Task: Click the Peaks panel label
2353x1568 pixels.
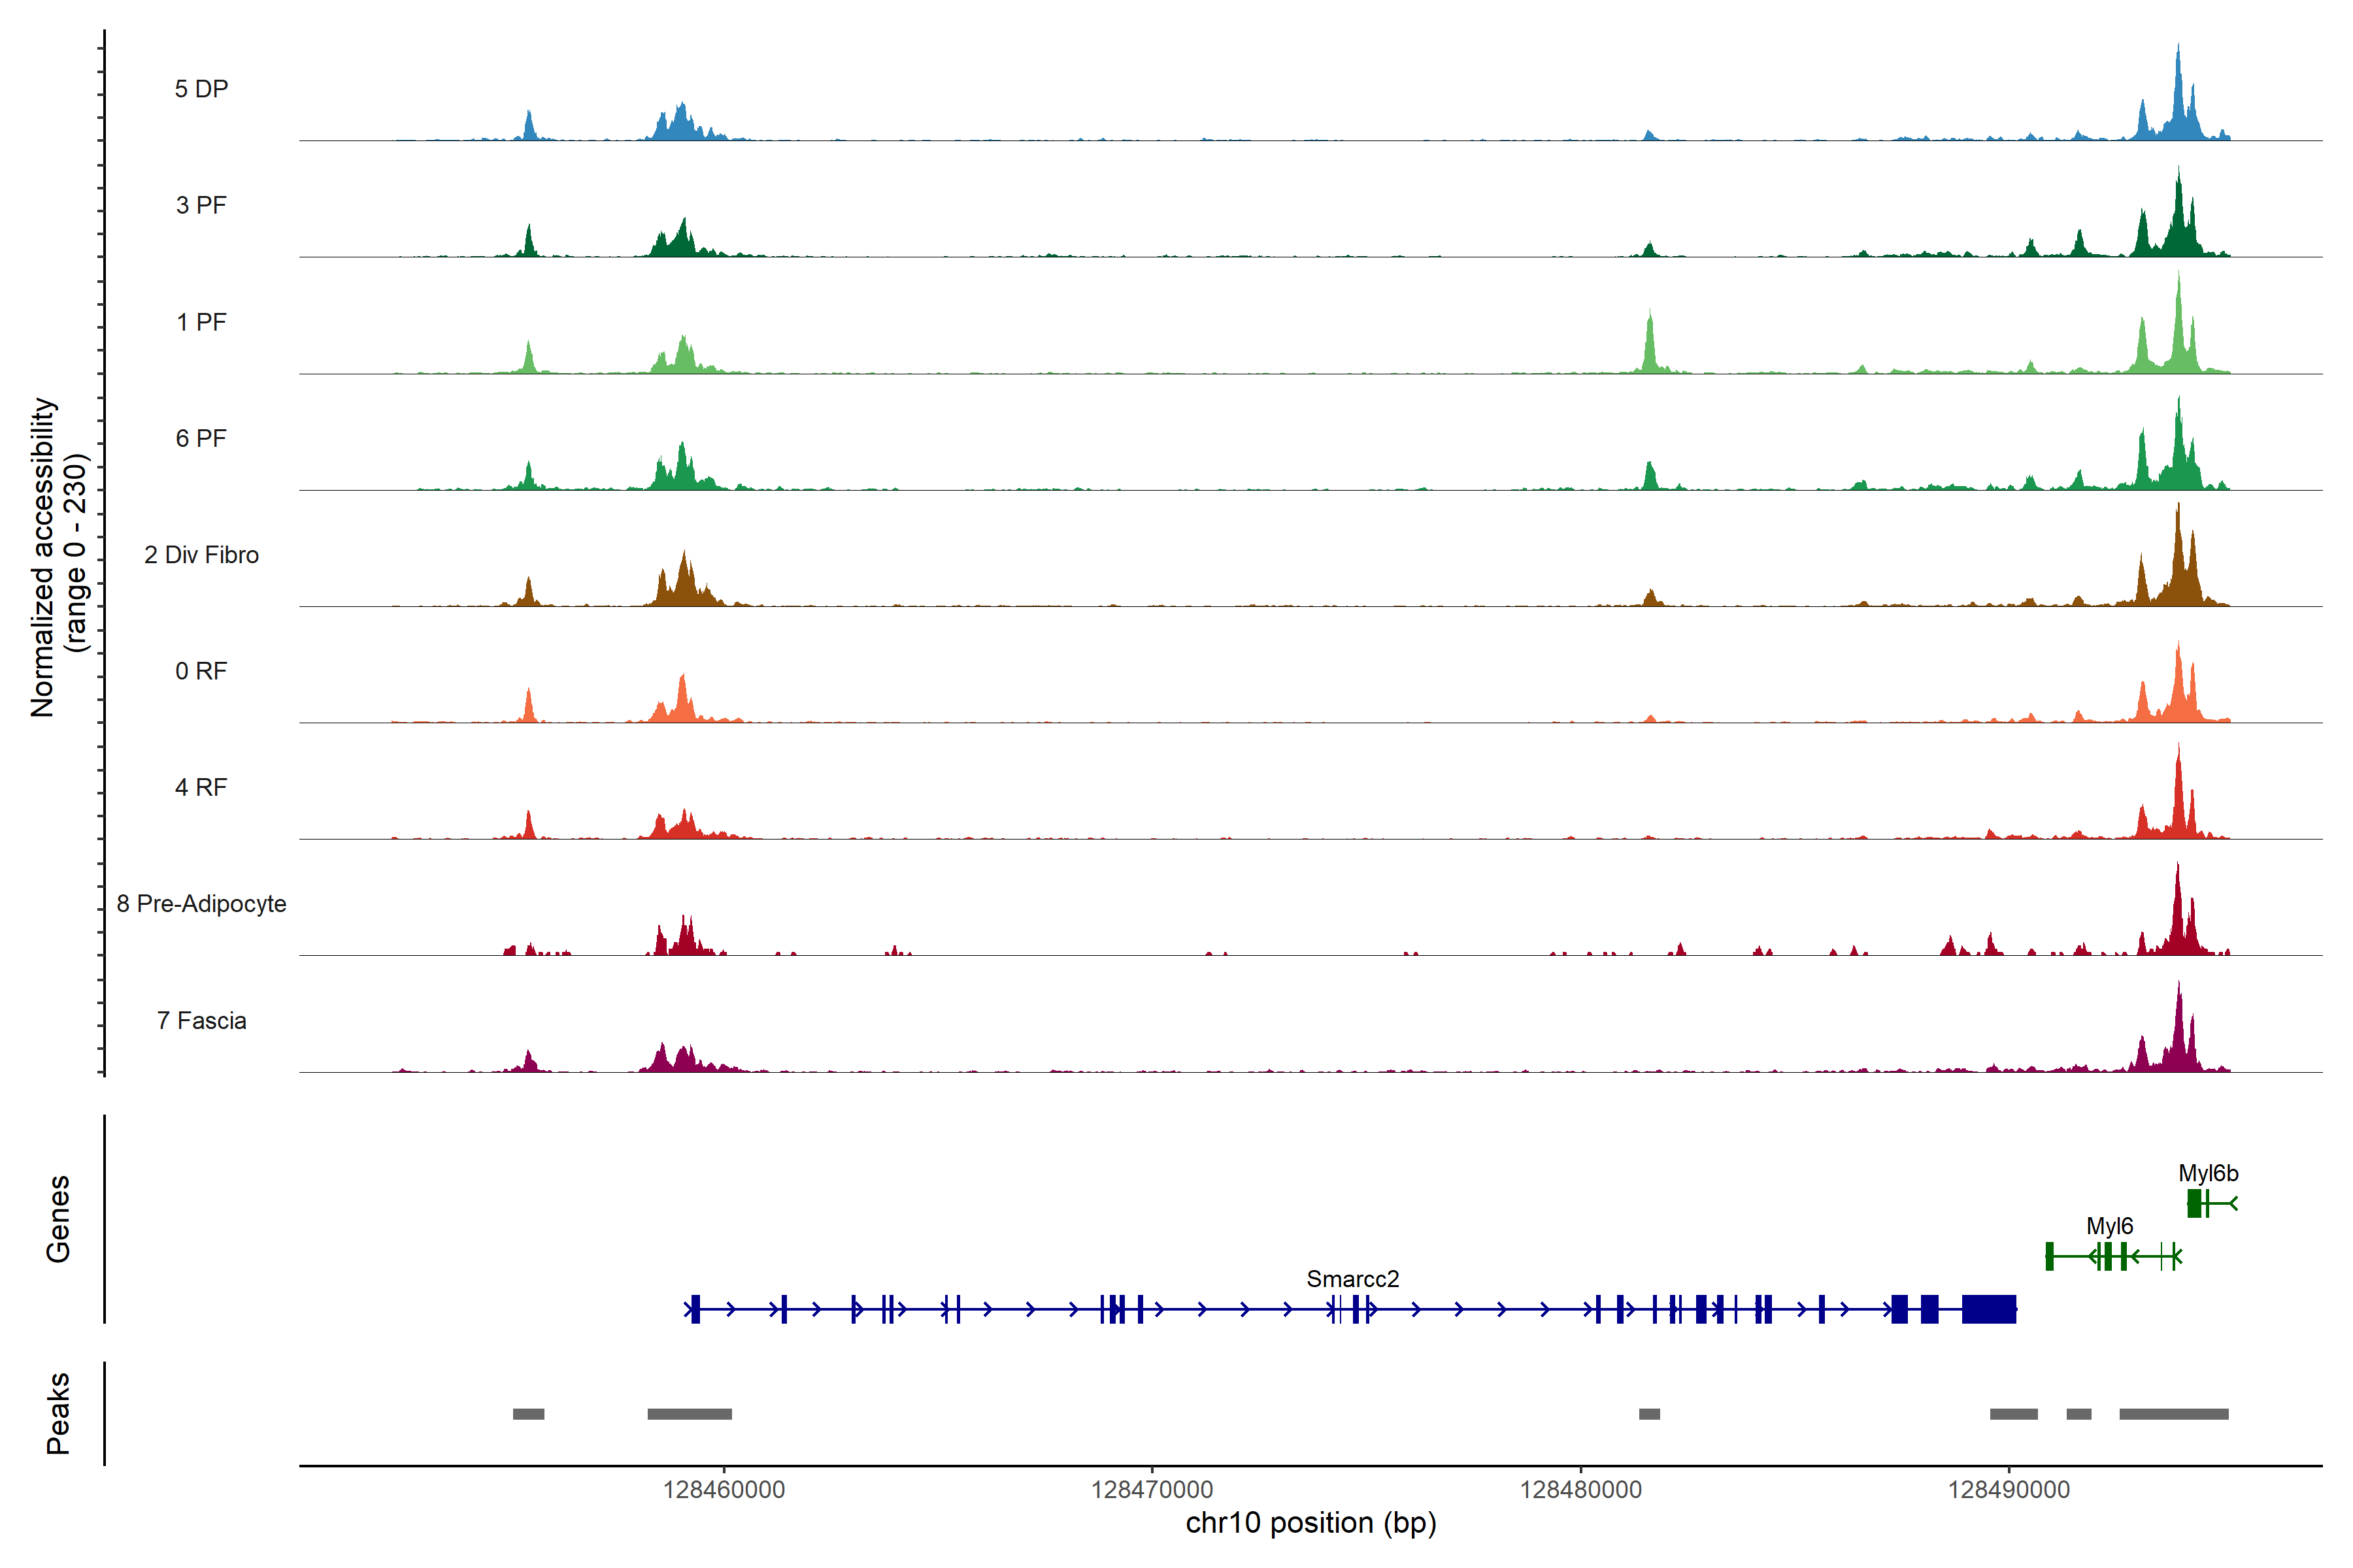Action: 58,1413
